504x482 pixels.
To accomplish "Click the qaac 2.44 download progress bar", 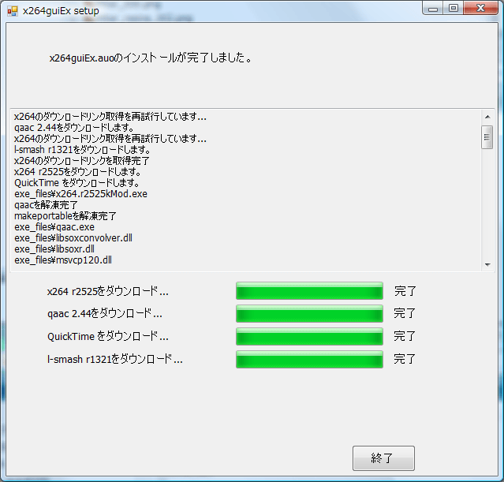I will click(309, 313).
